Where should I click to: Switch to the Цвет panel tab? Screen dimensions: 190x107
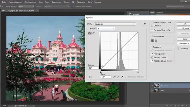click(x=152, y=12)
